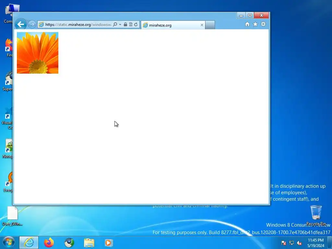
Task: Select the Computer desktop icon
Action: tap(8, 14)
